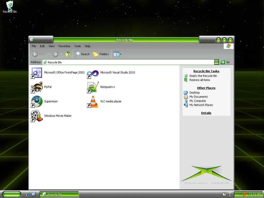Open the Search pane

(82, 54)
